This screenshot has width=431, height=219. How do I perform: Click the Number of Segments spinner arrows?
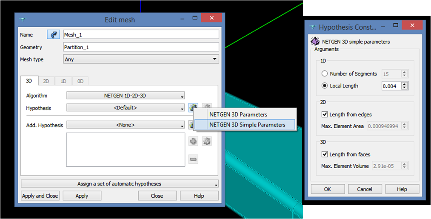(404, 74)
